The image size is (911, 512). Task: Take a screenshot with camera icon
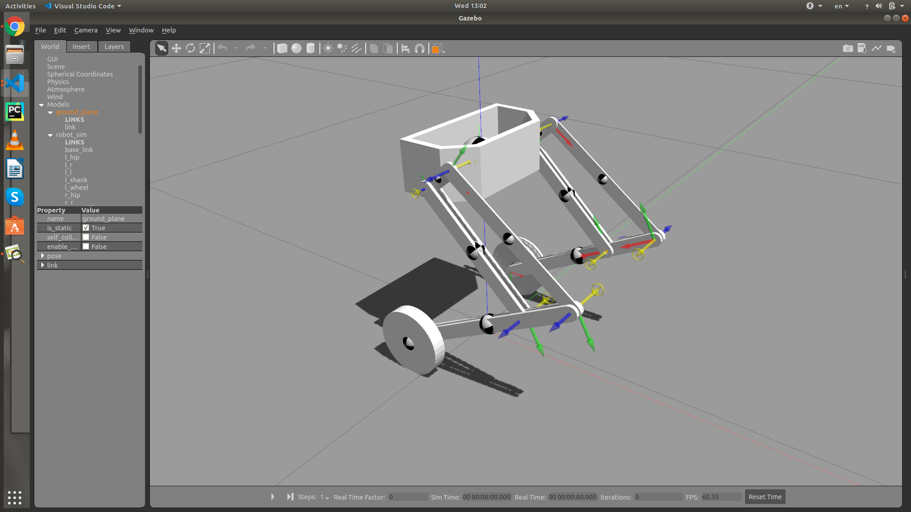(x=848, y=48)
